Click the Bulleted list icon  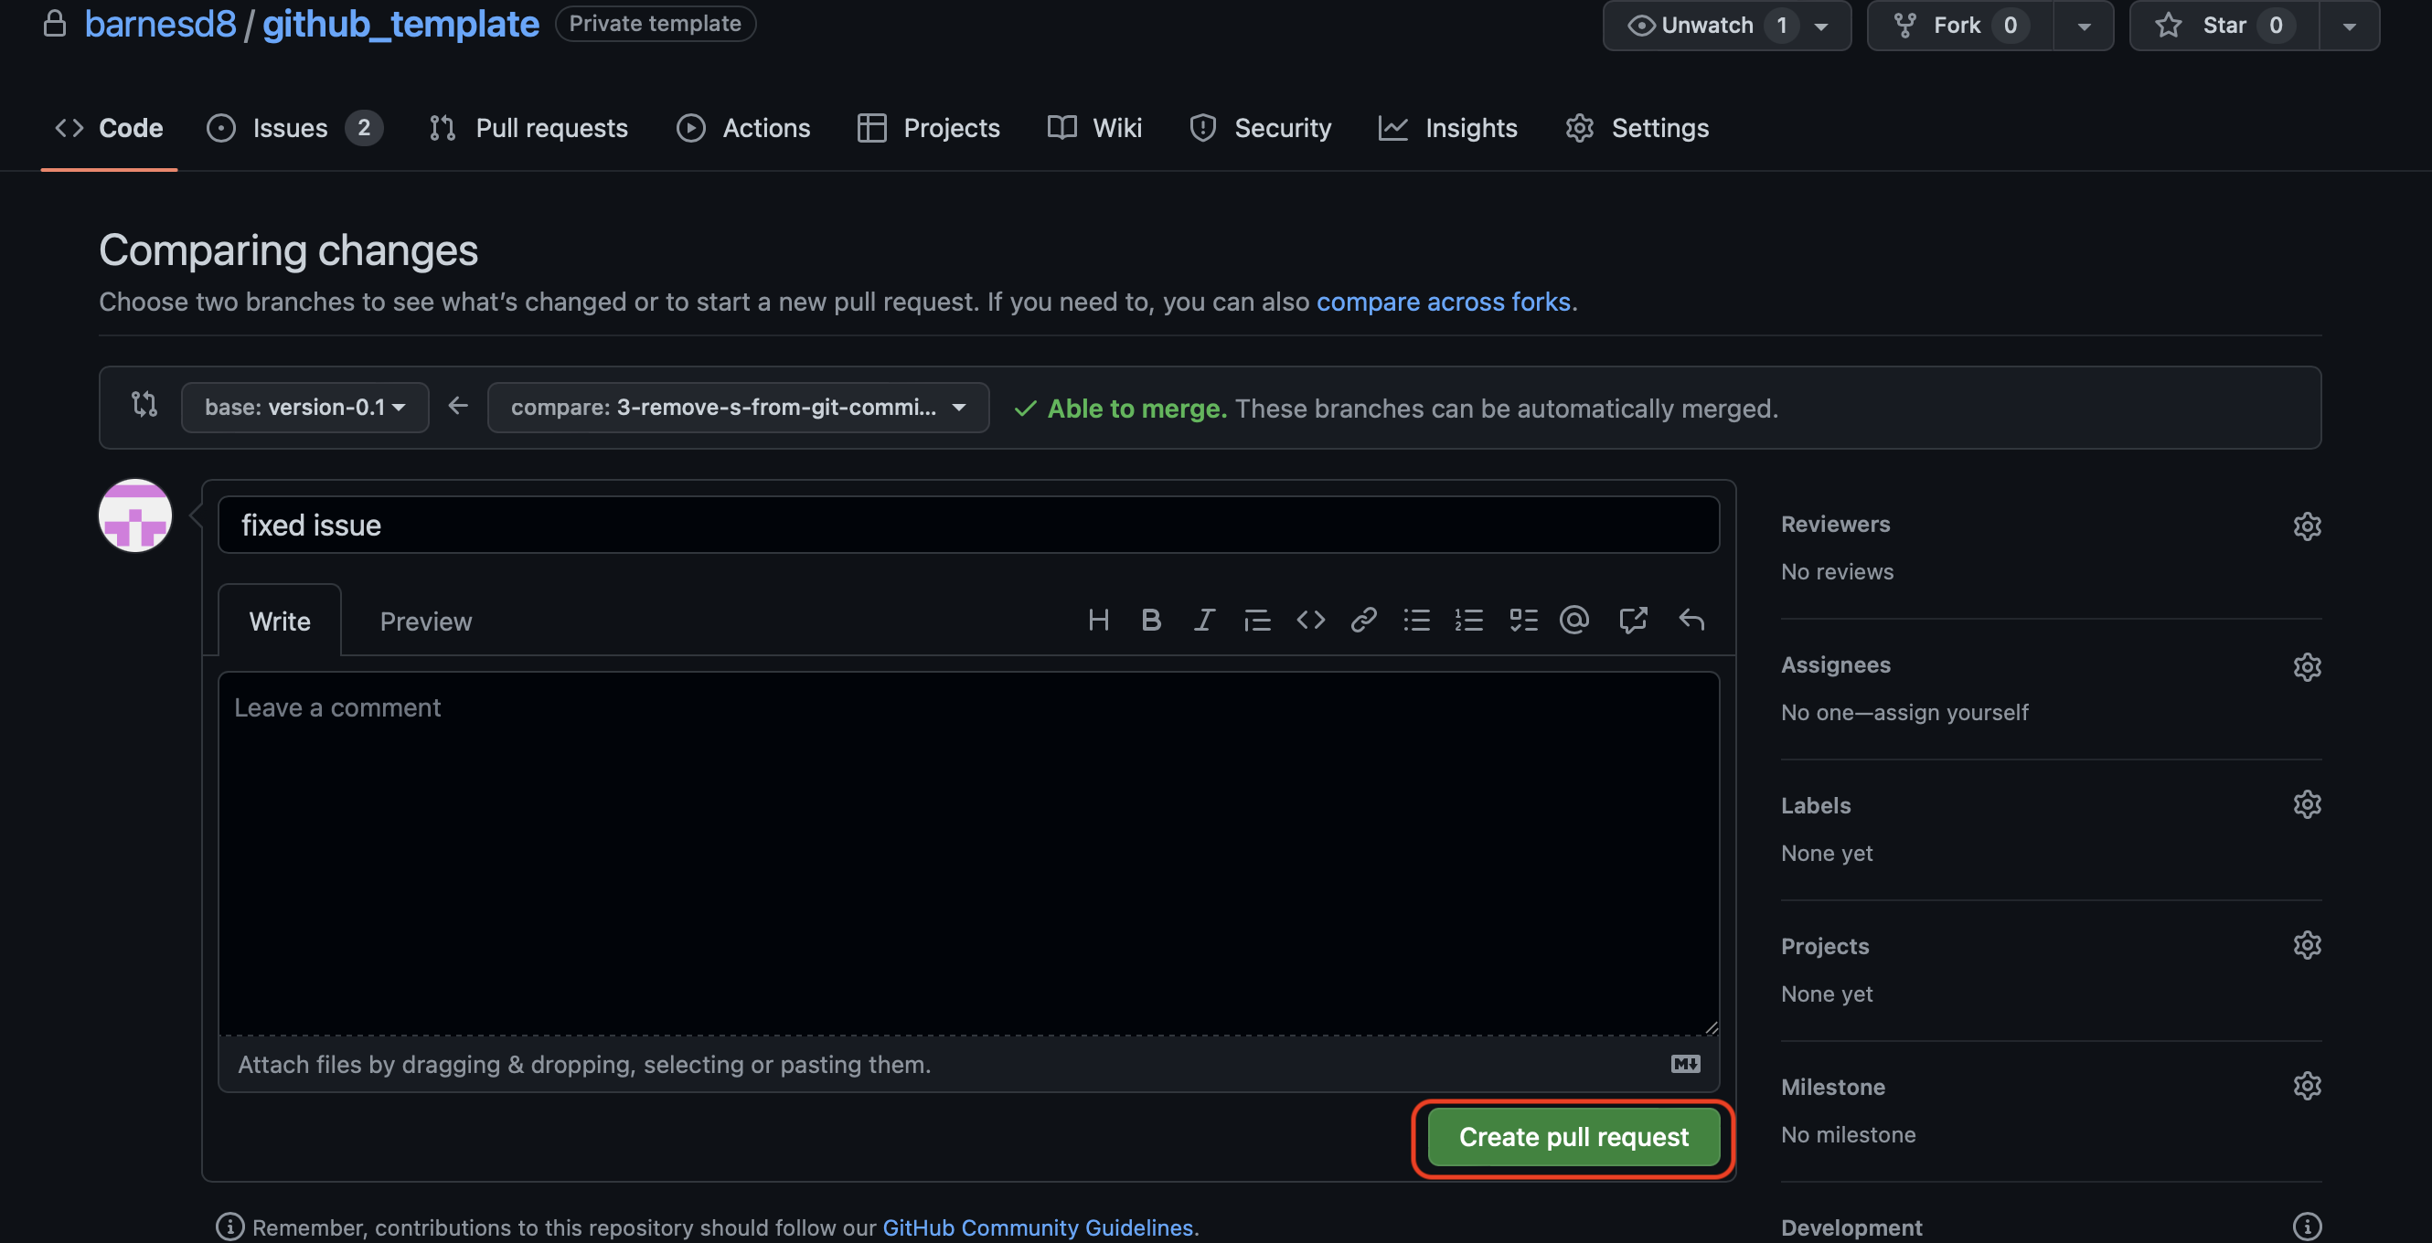[1415, 620]
